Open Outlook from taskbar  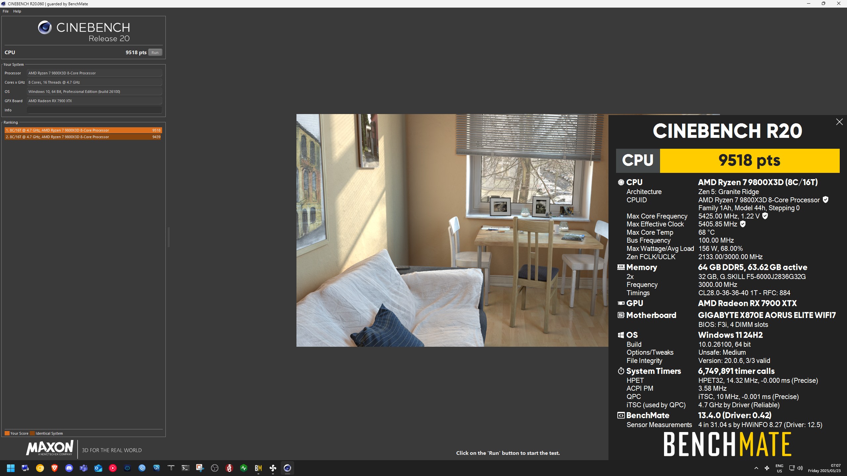tap(98, 468)
